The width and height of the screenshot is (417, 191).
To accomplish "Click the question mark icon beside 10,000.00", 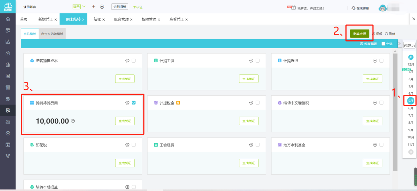I will click(73, 121).
